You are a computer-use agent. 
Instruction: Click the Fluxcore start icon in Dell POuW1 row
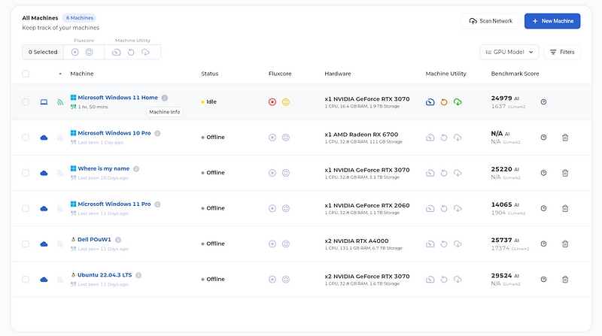point(272,244)
